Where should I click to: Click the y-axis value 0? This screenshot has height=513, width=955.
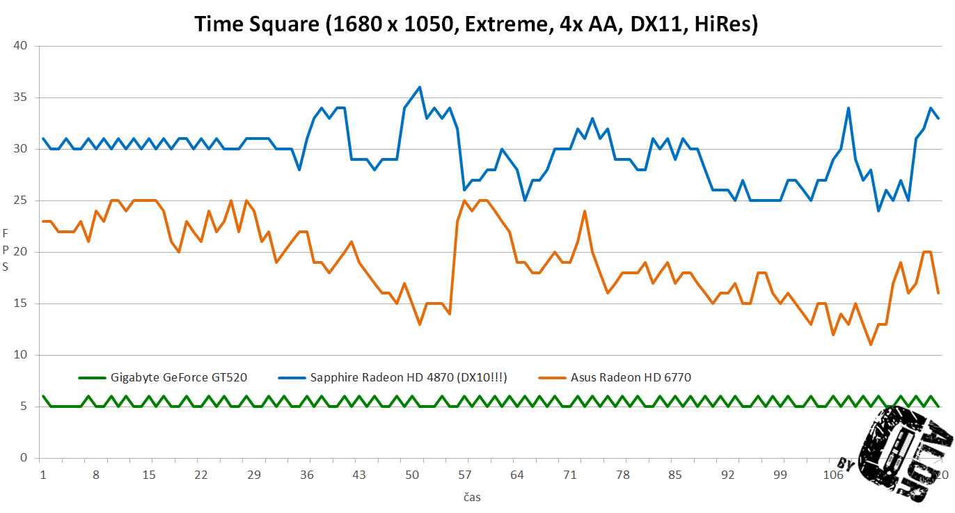(x=24, y=458)
